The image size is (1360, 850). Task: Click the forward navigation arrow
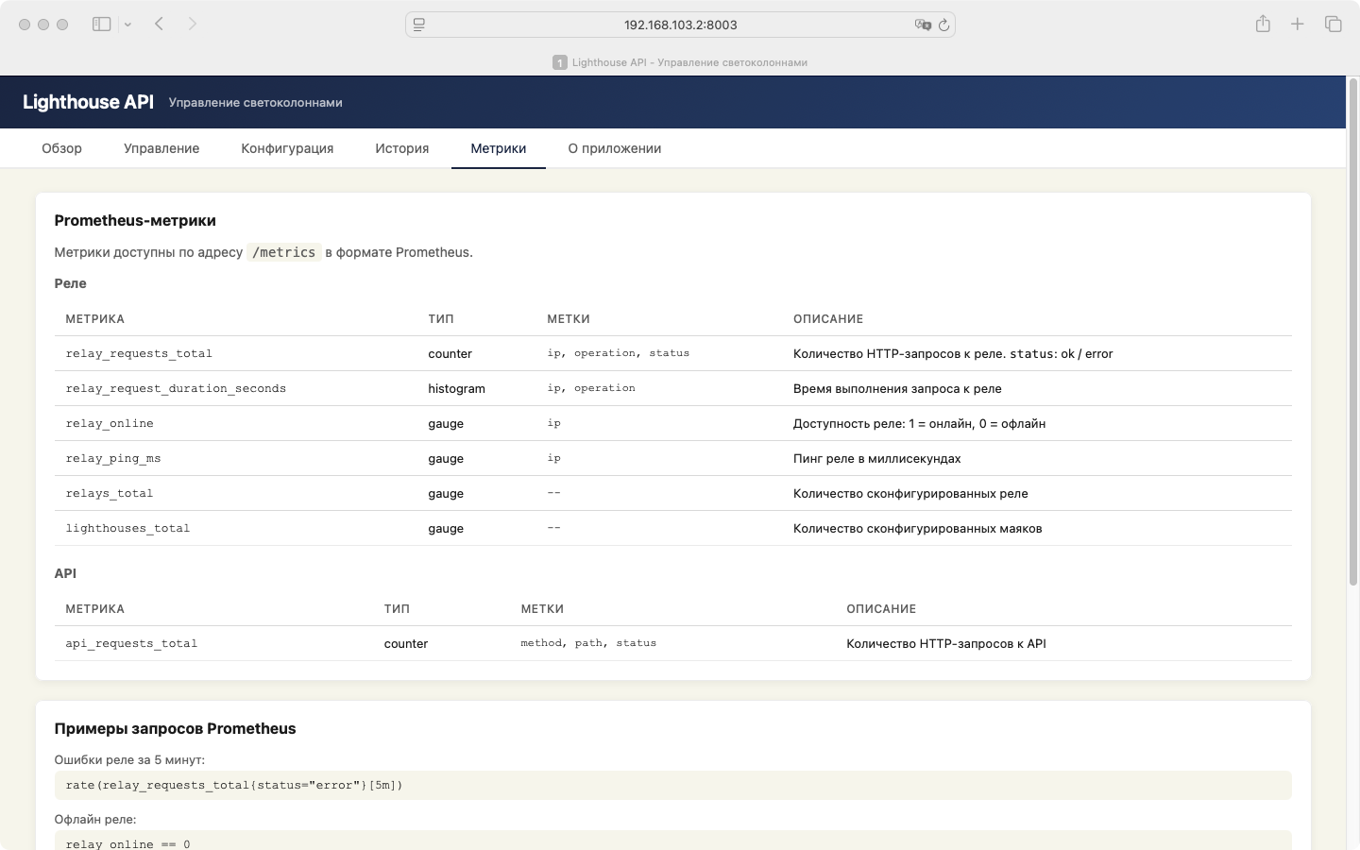193,25
